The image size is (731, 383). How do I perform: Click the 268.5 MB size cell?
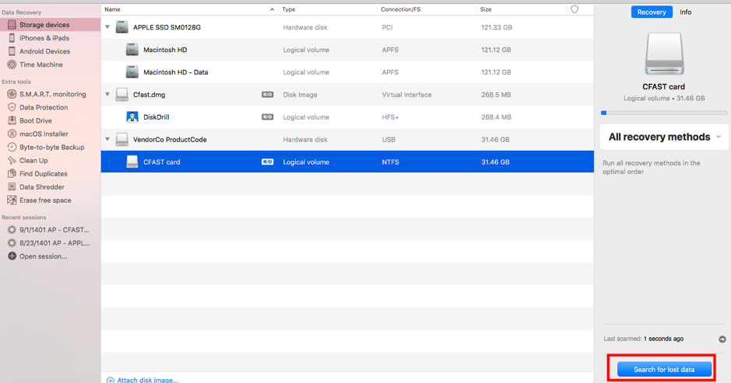pyautogui.click(x=496, y=95)
